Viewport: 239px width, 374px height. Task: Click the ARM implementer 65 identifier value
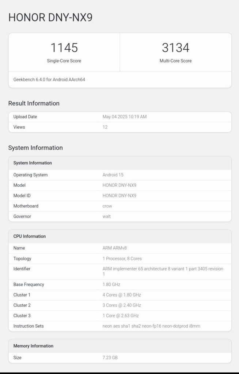163,271
